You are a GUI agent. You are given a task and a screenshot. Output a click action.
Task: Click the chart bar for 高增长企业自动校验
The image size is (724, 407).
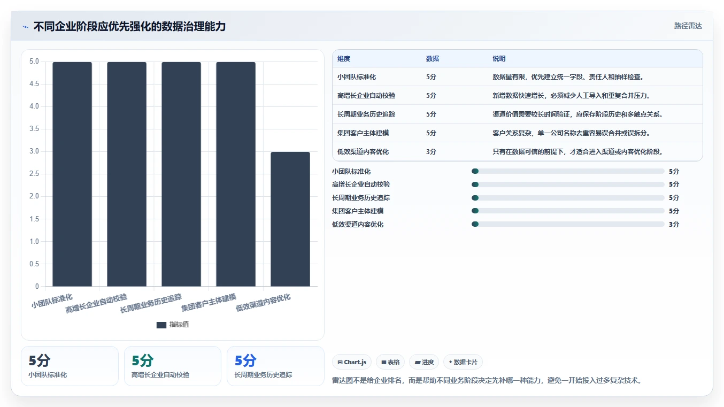127,174
